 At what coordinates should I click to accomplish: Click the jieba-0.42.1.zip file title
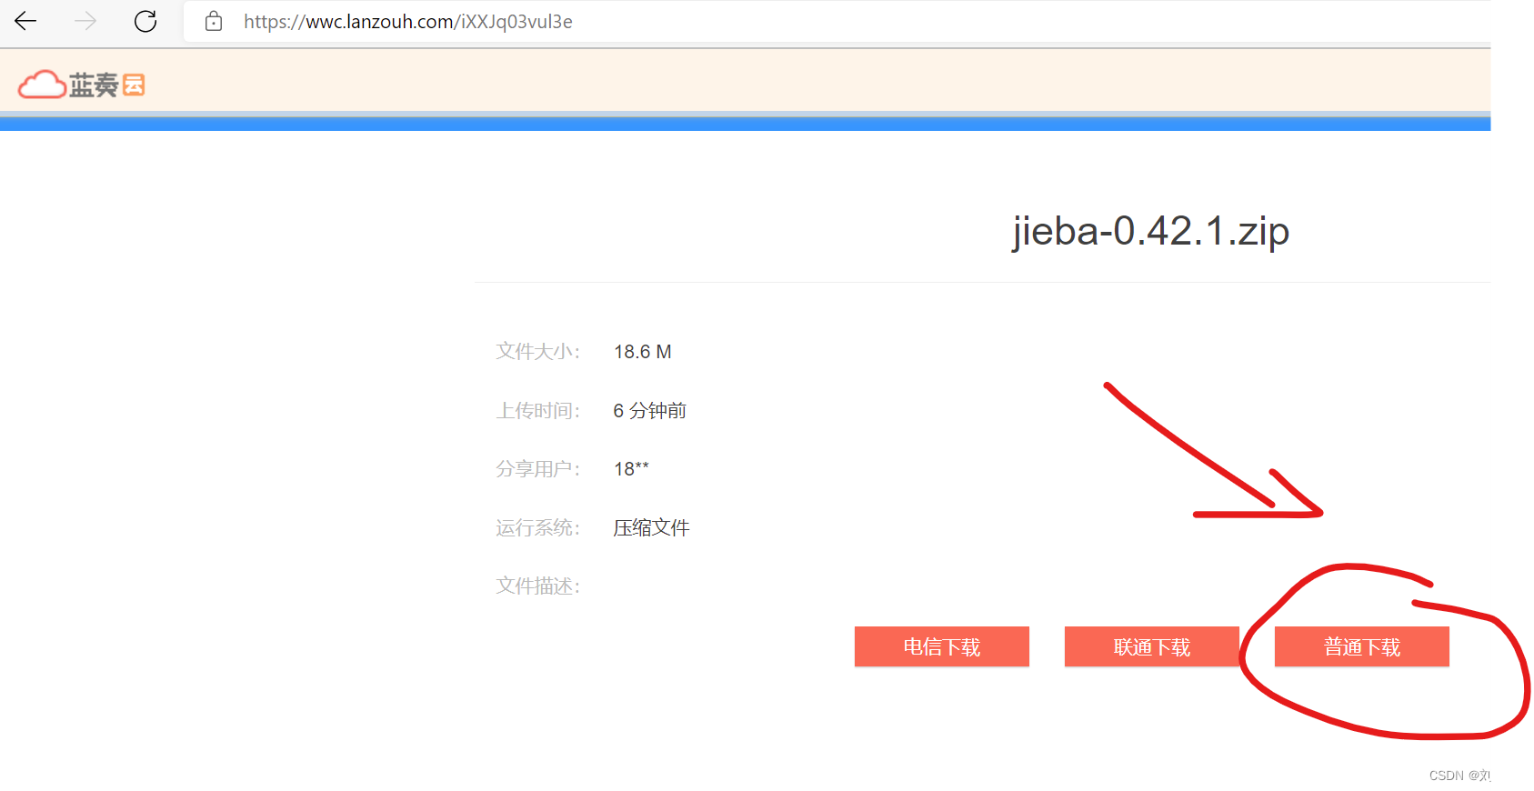[x=1151, y=232]
